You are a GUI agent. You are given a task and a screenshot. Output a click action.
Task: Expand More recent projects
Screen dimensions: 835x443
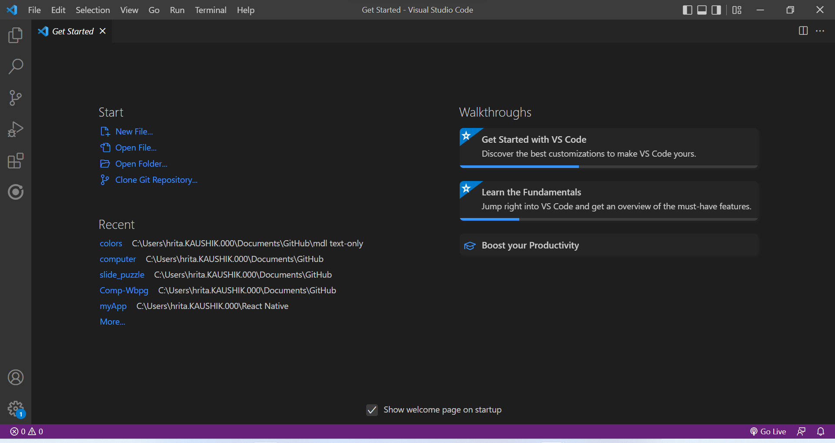pyautogui.click(x=112, y=321)
